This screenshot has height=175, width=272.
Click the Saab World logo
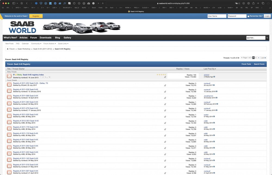(22, 27)
